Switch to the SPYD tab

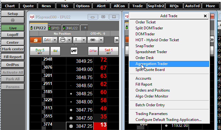click(x=55, y=28)
